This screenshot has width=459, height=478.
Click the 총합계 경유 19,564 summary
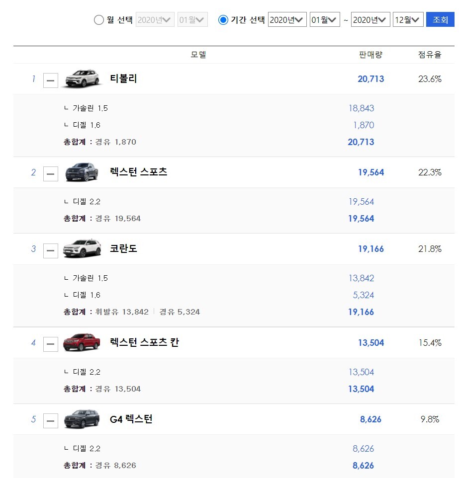point(102,218)
